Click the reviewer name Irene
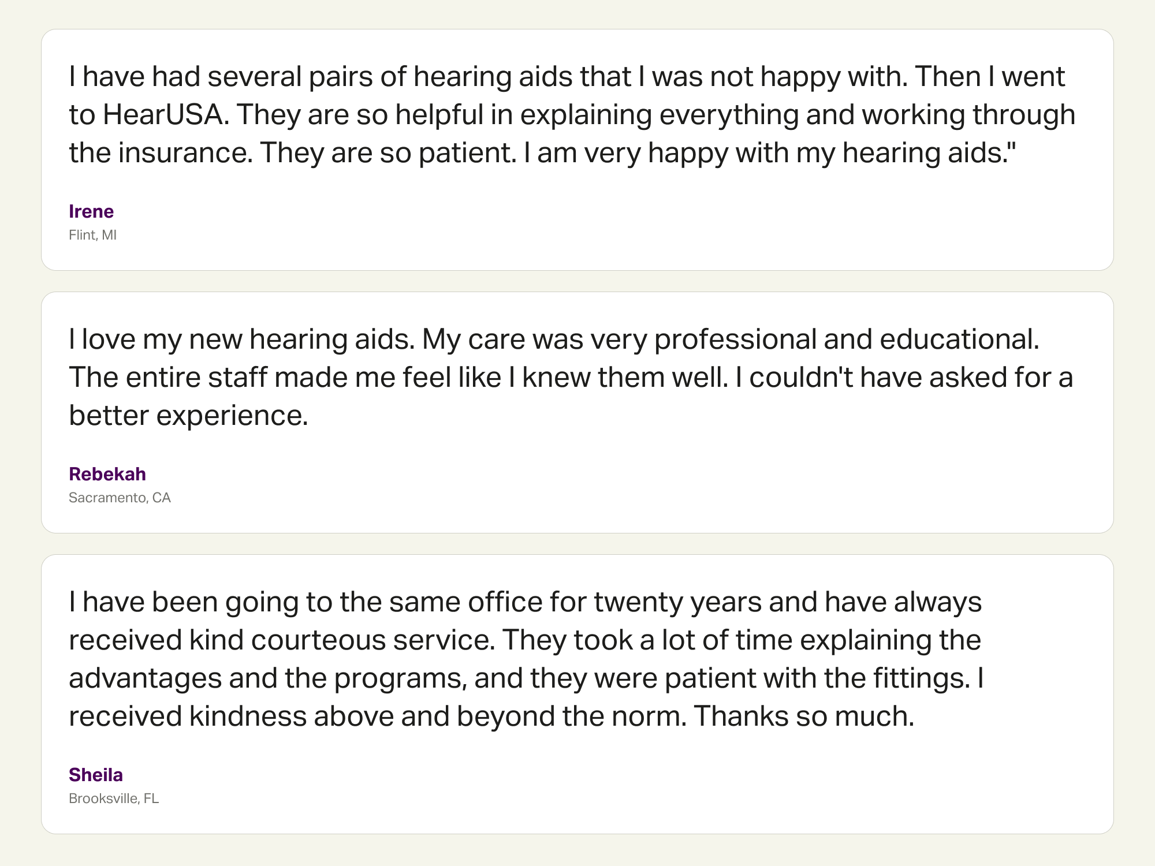Viewport: 1155px width, 866px height. [x=91, y=211]
